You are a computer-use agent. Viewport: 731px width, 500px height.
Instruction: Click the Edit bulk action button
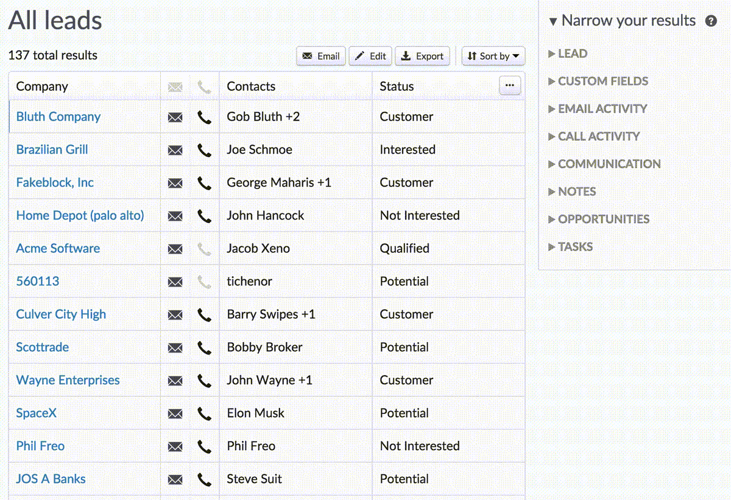[370, 56]
